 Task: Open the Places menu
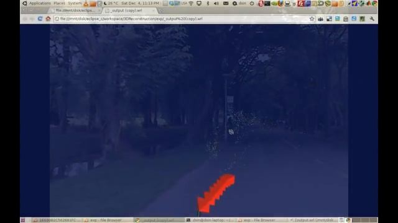click(59, 3)
